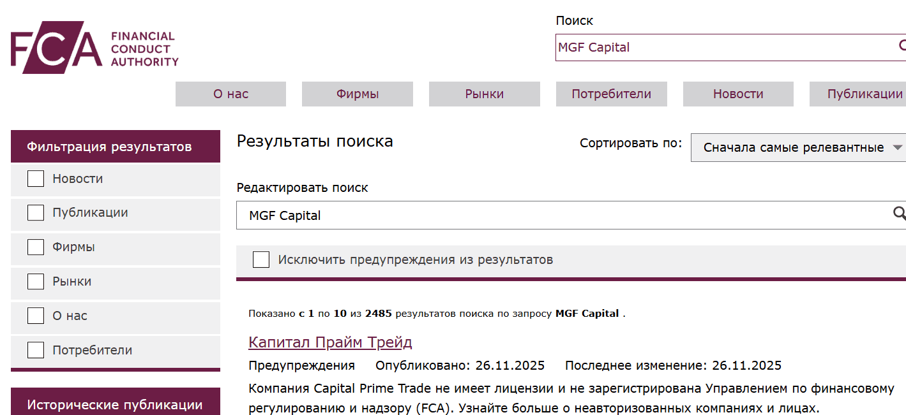The width and height of the screenshot is (906, 415).
Task: Check the Публикации filter
Action: [35, 213]
